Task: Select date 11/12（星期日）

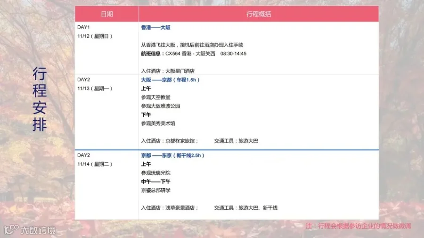Action: (95, 36)
